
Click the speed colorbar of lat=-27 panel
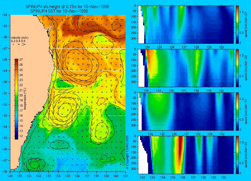[237, 25]
